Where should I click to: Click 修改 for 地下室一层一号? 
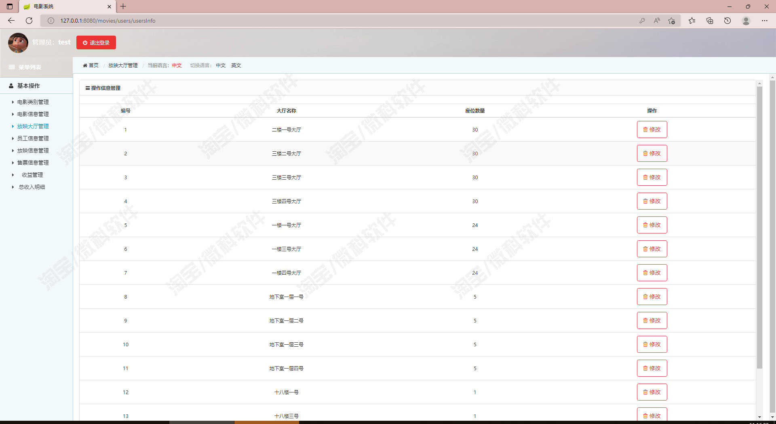(652, 297)
